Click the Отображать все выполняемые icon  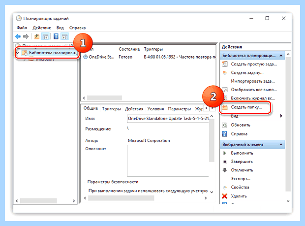(225, 90)
